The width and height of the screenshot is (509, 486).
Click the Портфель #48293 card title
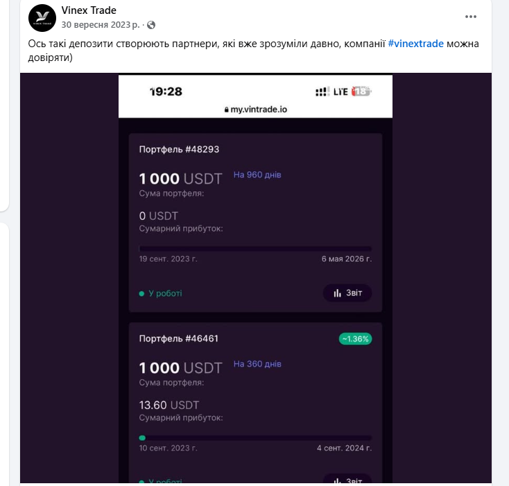click(x=179, y=149)
